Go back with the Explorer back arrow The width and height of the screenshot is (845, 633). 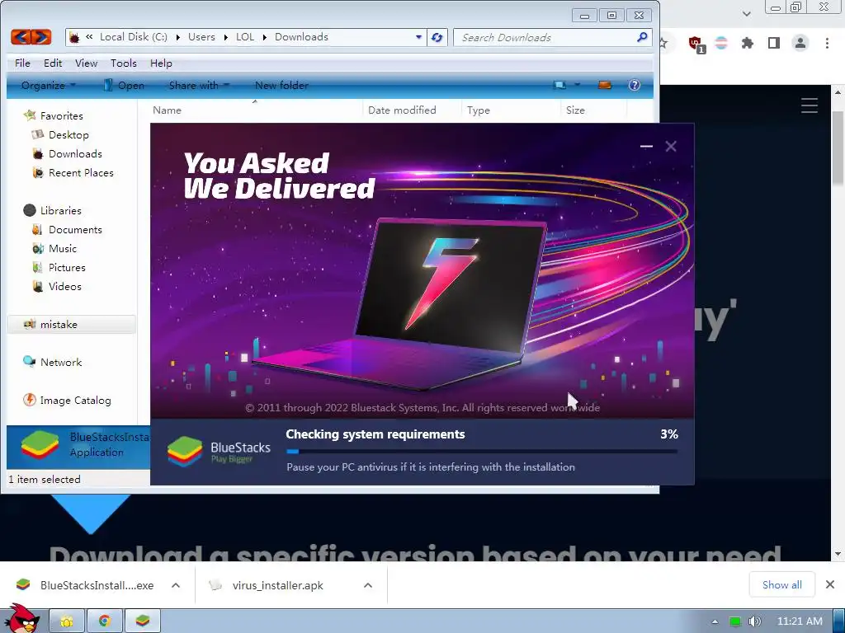click(21, 37)
